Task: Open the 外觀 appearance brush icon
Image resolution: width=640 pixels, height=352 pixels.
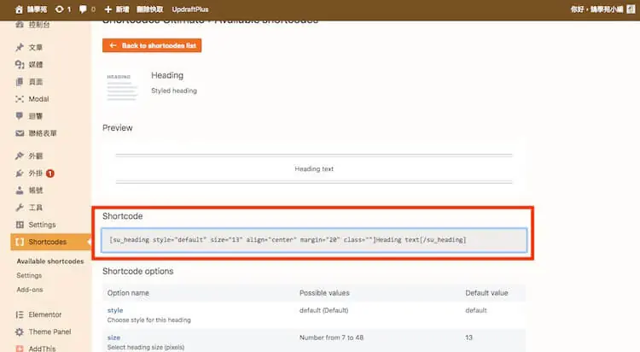Action: 19,155
